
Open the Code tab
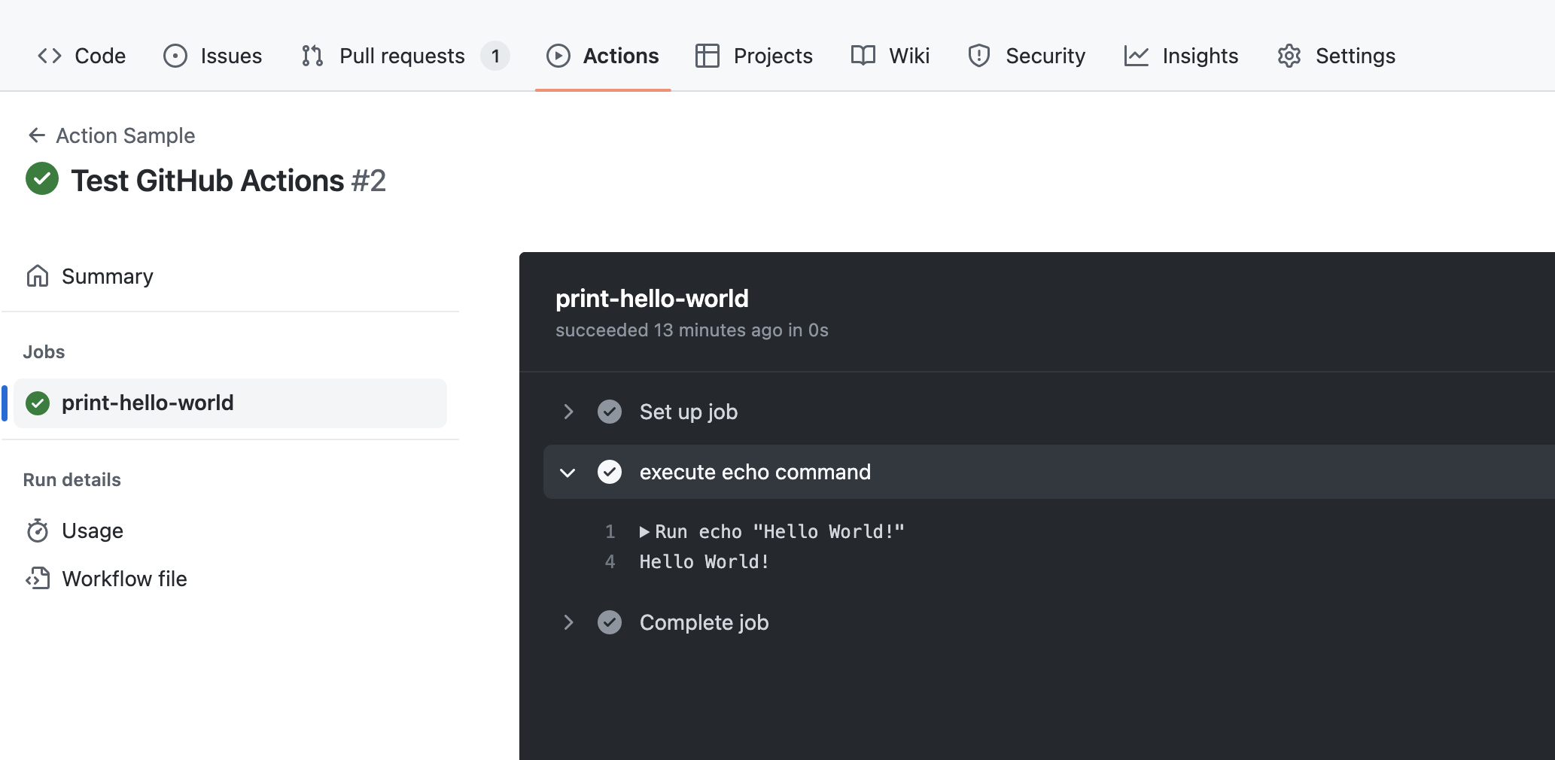click(x=82, y=56)
